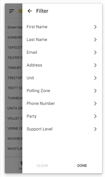Tap the CLEAR button
The height and width of the screenshot is (177, 105).
tap(42, 166)
